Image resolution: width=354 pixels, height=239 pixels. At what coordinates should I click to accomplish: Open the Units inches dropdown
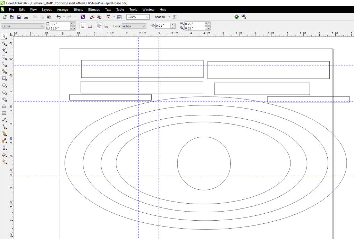[144, 26]
